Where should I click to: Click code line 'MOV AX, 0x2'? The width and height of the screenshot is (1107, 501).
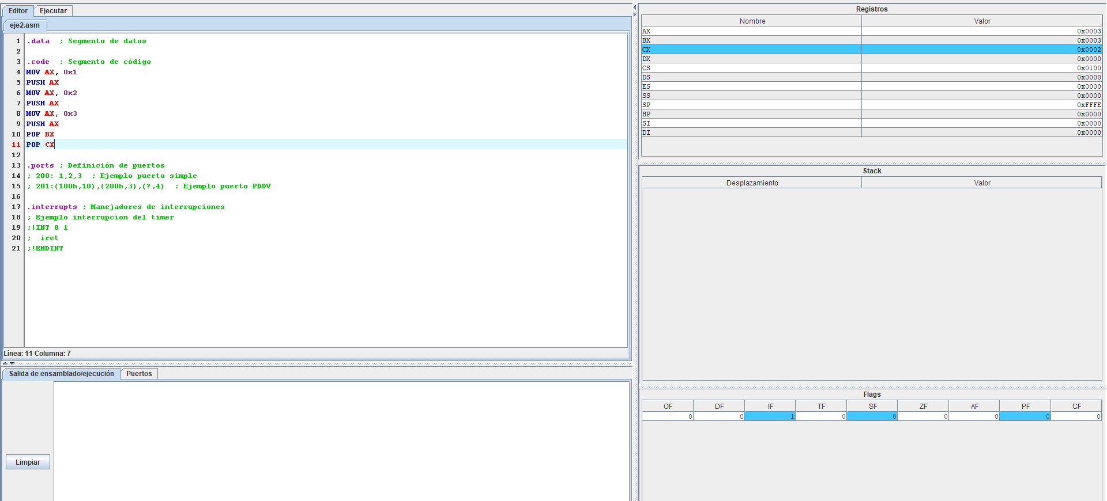click(51, 93)
